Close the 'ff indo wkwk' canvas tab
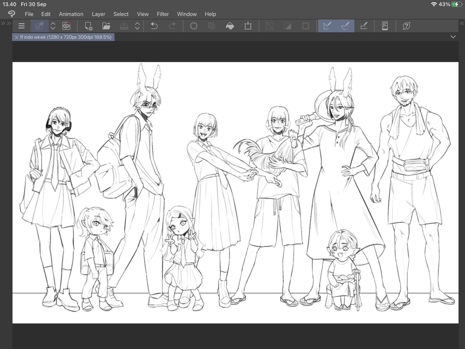 16,37
